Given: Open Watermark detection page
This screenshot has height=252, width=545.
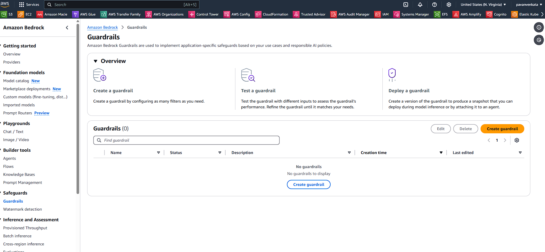Looking at the screenshot, I should click(x=22, y=209).
